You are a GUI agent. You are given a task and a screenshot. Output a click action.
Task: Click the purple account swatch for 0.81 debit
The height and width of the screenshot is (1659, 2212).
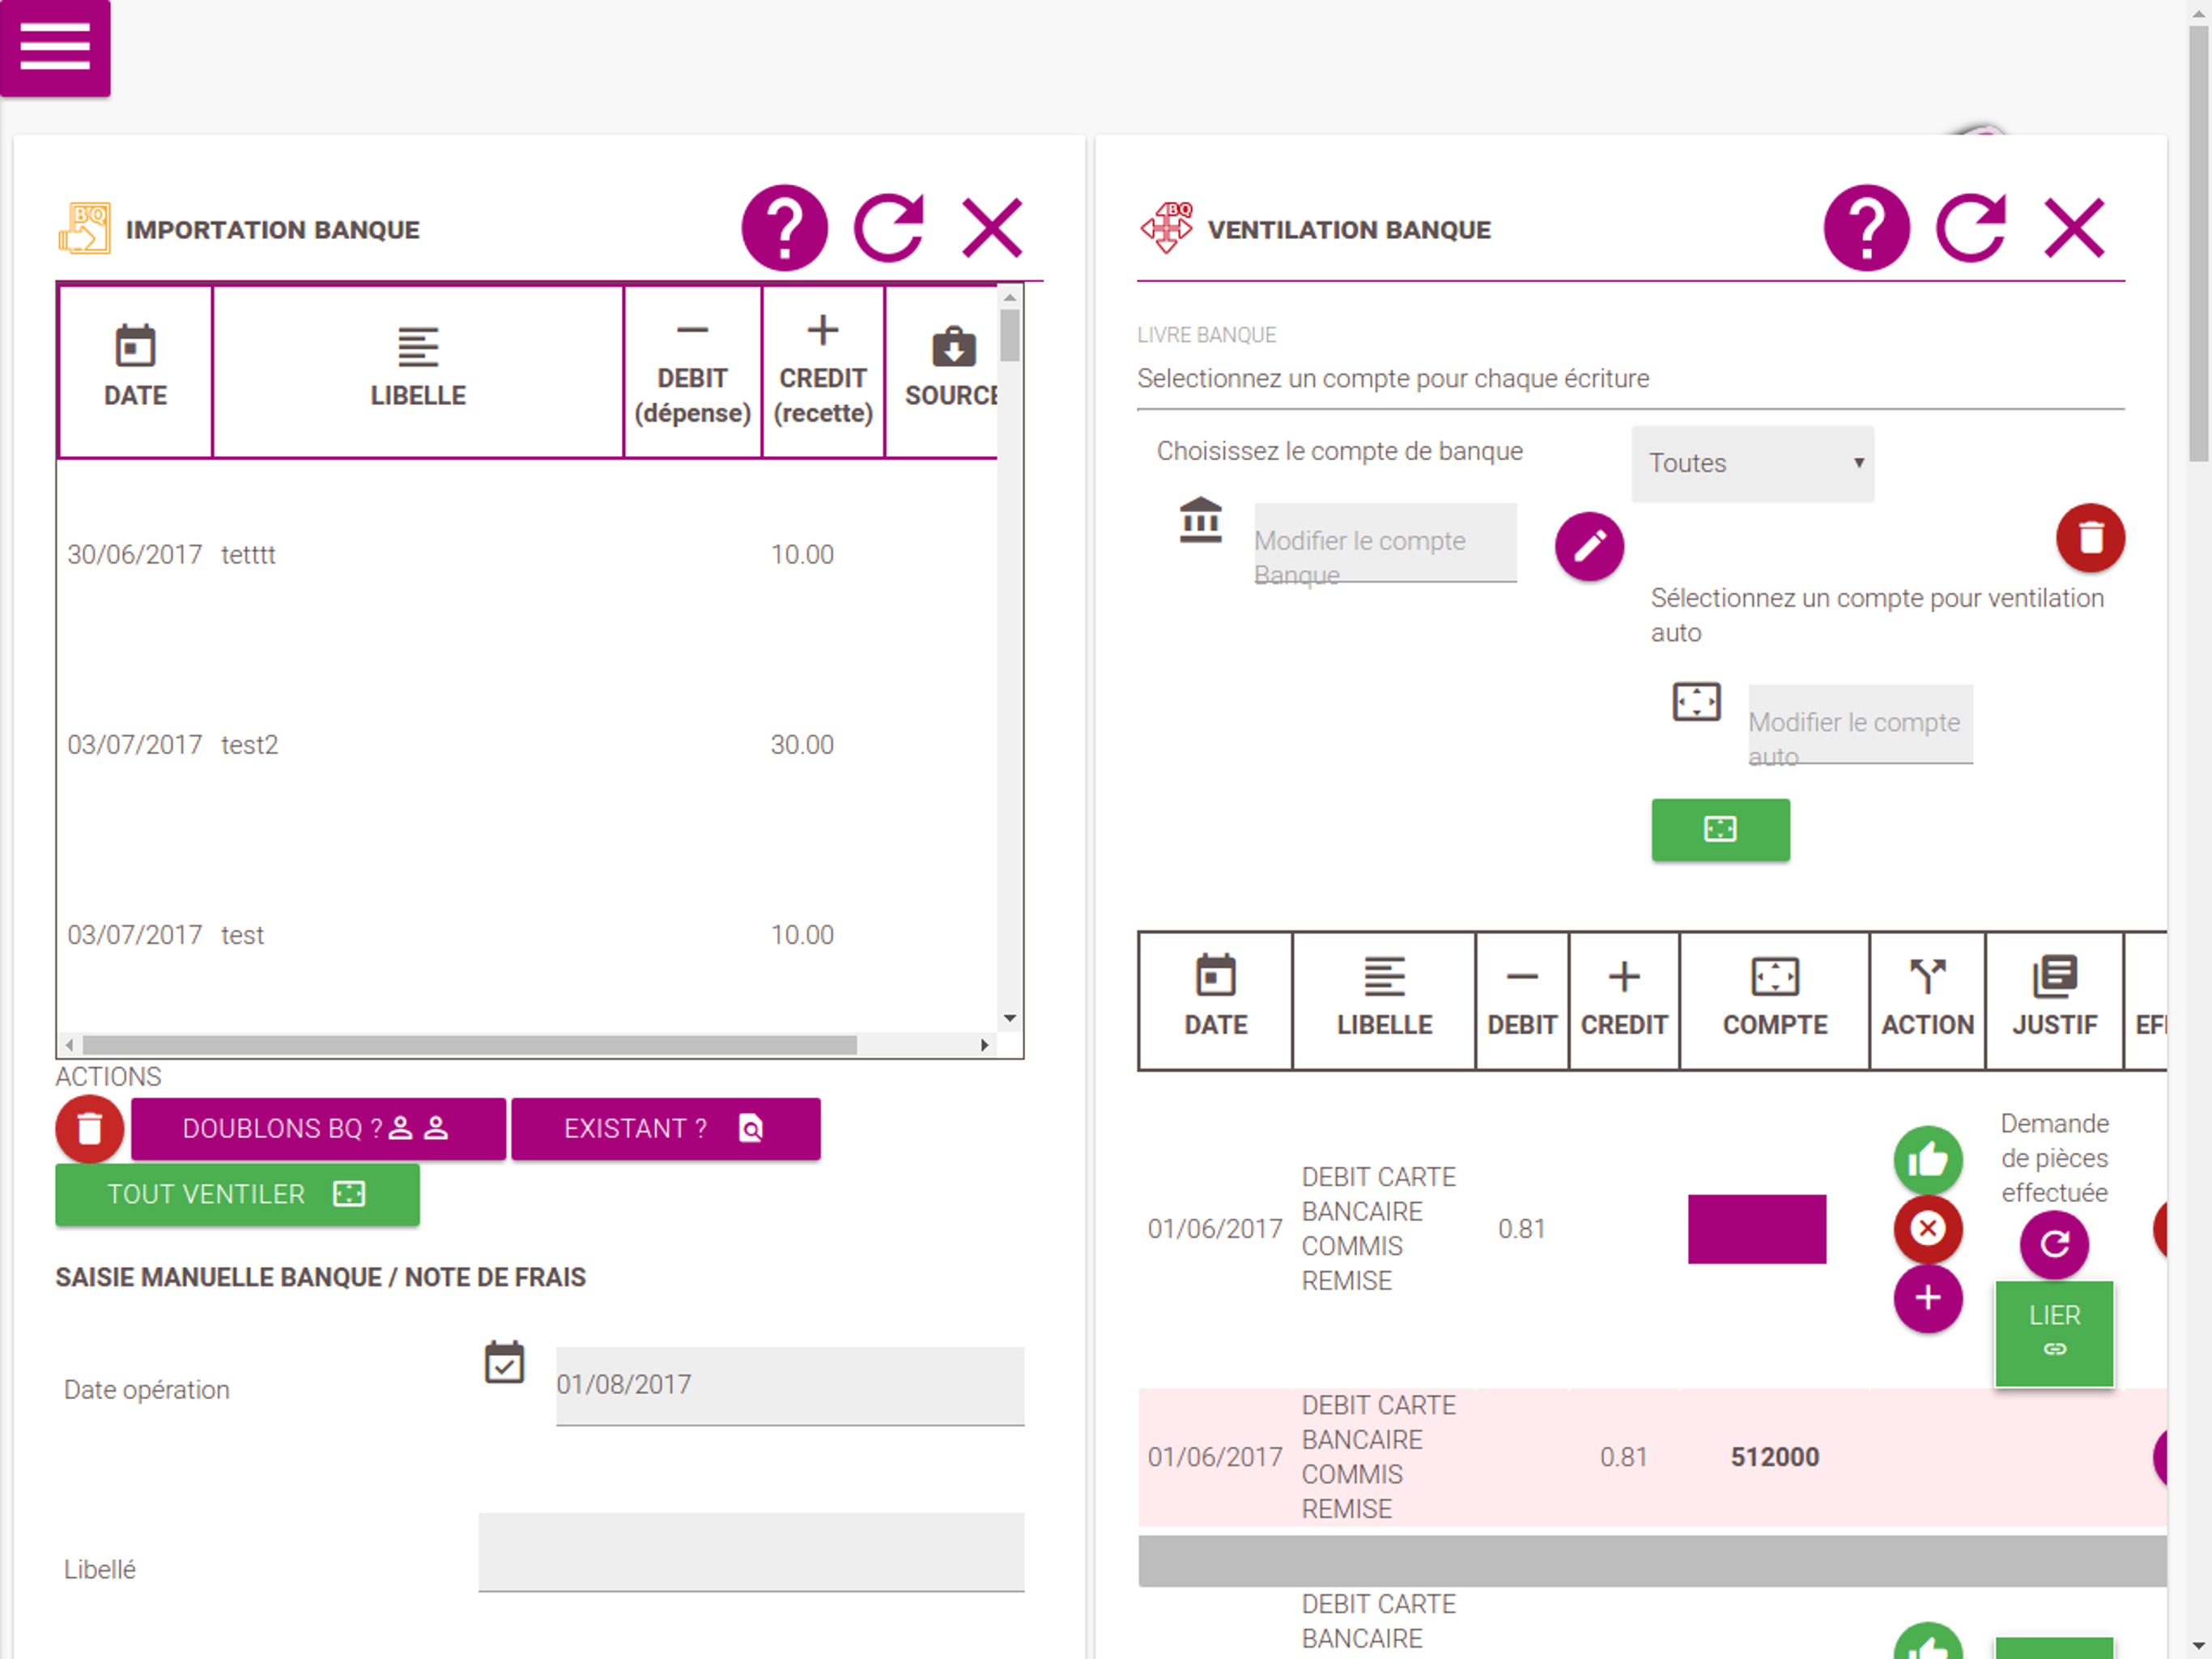coord(1757,1229)
